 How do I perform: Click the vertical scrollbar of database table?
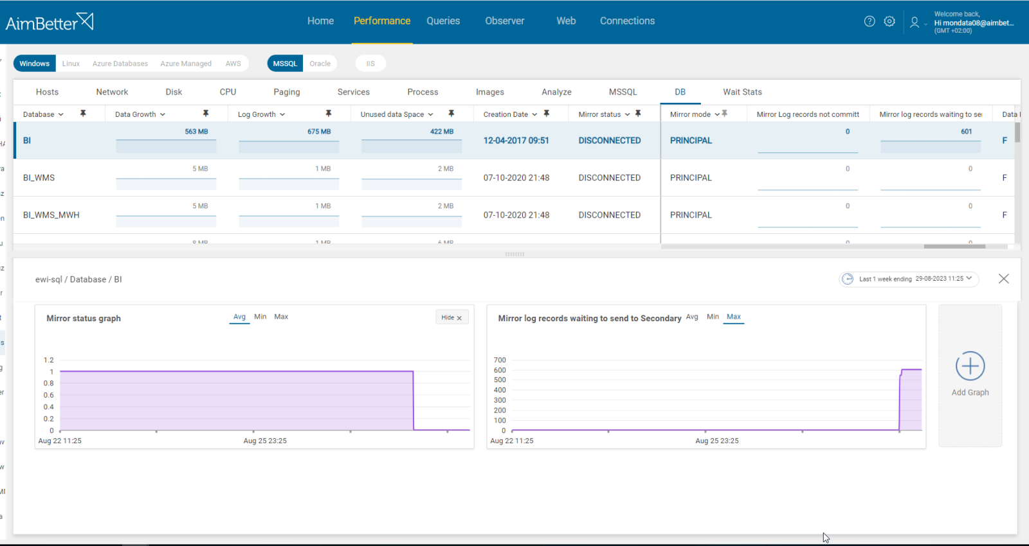pos(1017,132)
